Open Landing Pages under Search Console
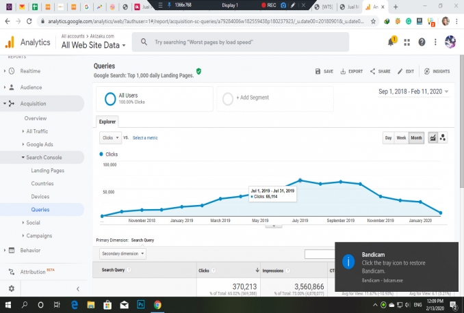Viewport: 464px width, 313px height. pyautogui.click(x=47, y=170)
